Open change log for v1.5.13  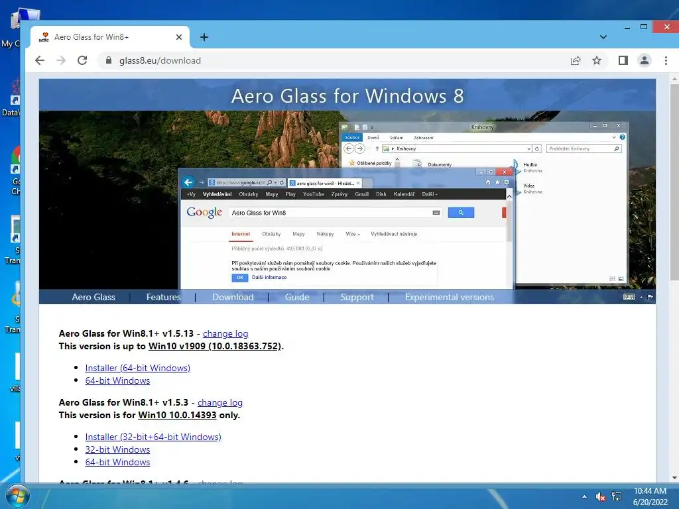click(x=225, y=334)
